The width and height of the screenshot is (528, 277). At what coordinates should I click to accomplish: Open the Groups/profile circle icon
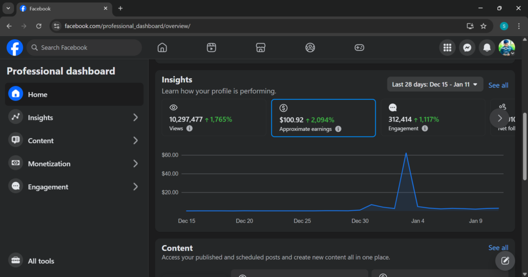point(310,48)
